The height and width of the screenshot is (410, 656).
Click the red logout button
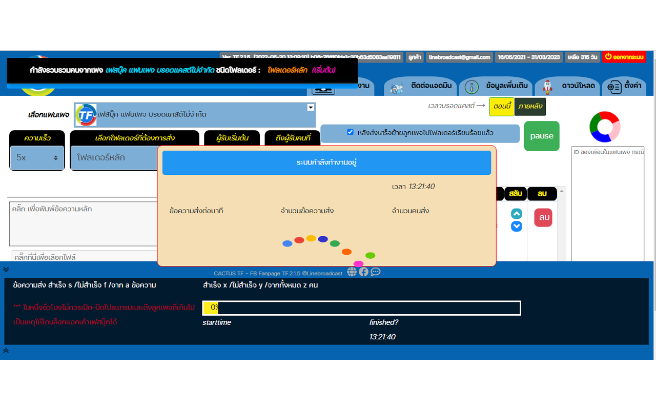[x=624, y=57]
